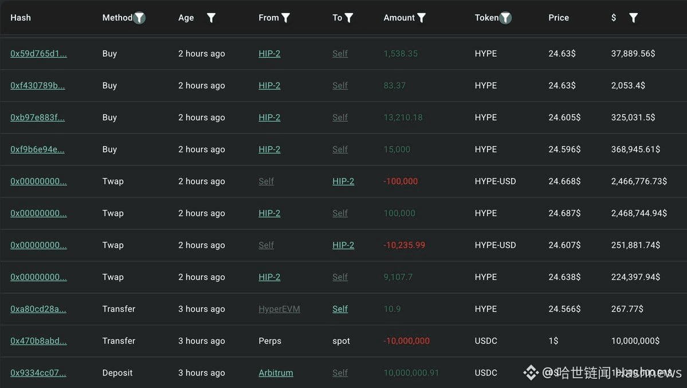Open the Age column filter
This screenshot has height=388, width=687.
211,18
